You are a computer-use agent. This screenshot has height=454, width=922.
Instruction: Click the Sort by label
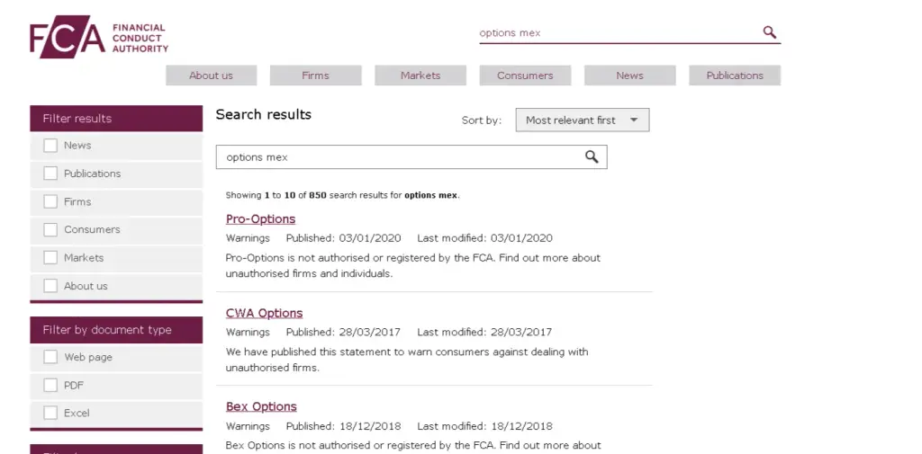[x=482, y=120]
